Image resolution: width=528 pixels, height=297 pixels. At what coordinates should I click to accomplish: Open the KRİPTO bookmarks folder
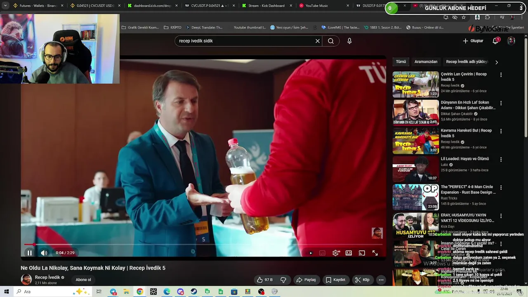click(x=172, y=28)
